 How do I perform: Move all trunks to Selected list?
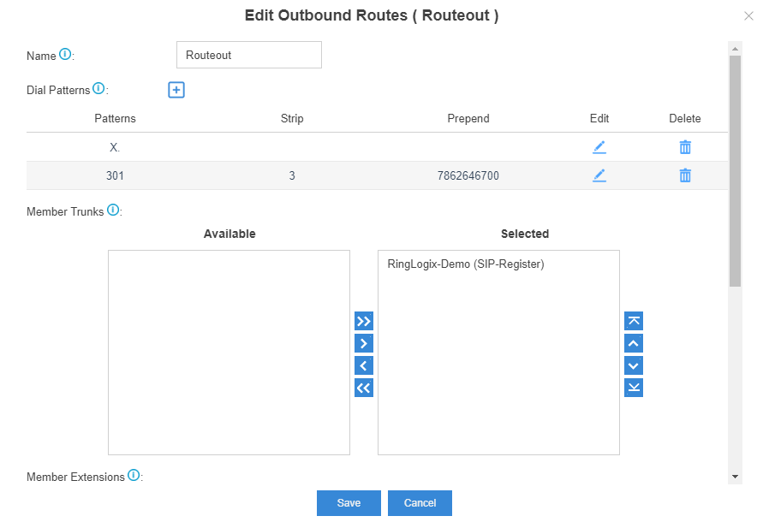[x=364, y=321]
